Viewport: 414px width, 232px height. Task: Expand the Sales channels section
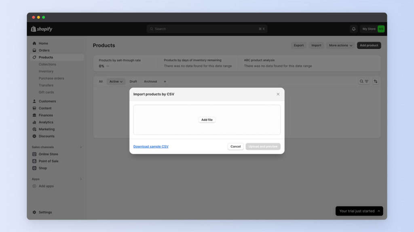click(x=81, y=147)
